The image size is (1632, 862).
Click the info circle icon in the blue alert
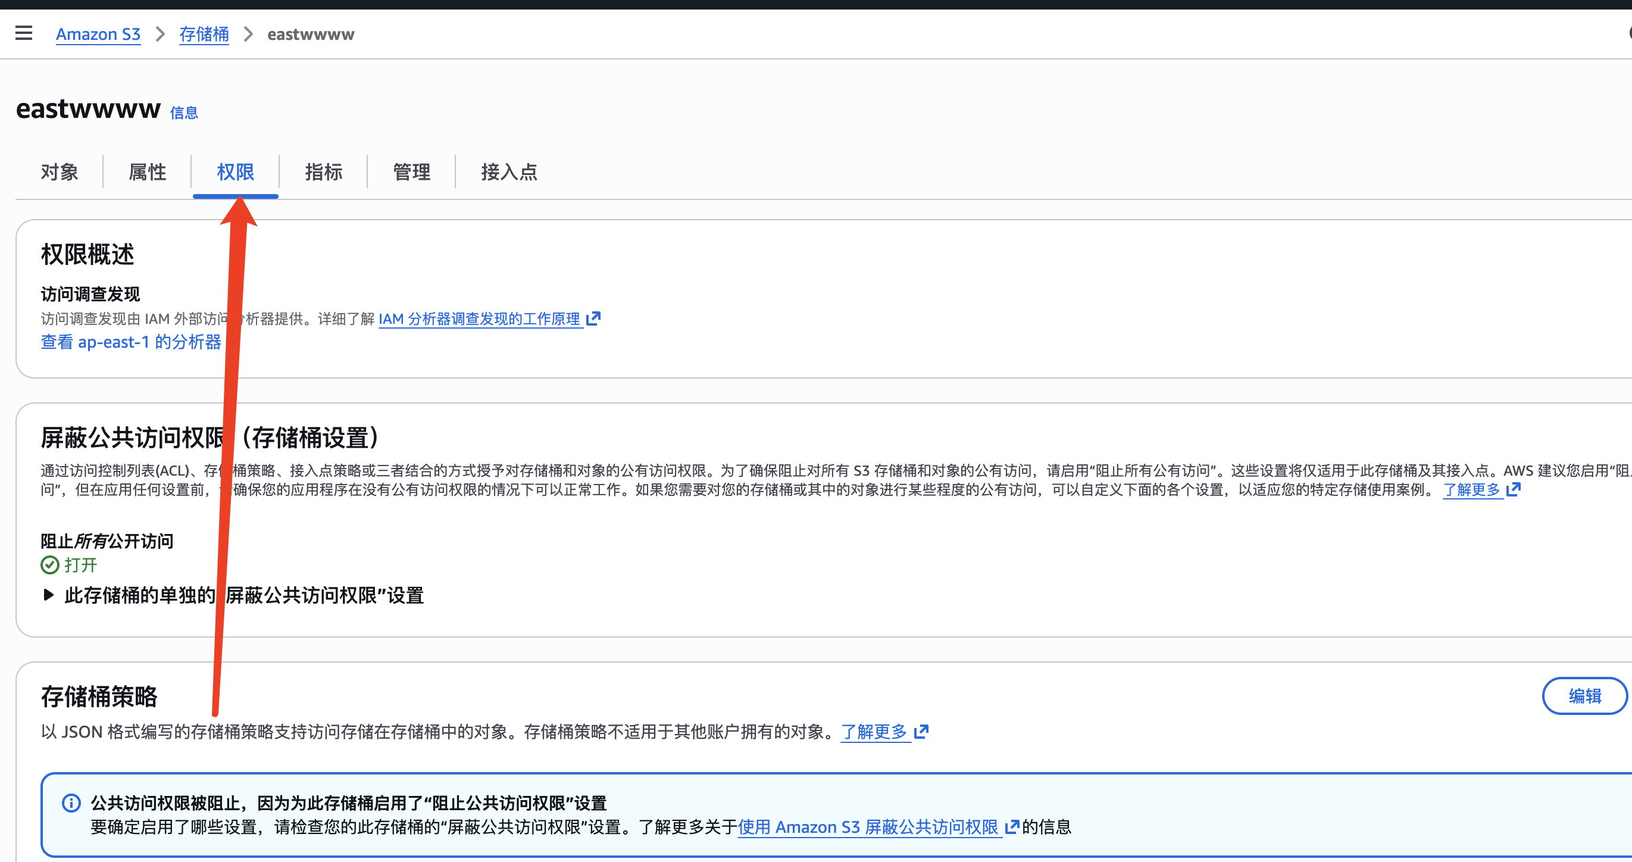[x=71, y=803]
